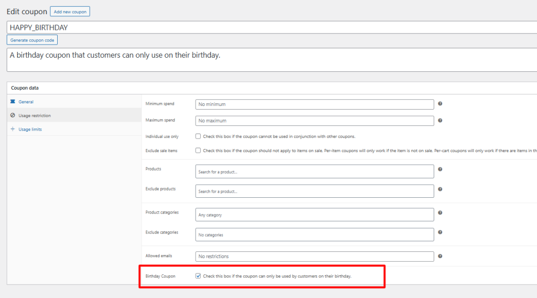Screen dimensions: 537x298
Task: Open the Exclude products search selector
Action: tap(315, 191)
